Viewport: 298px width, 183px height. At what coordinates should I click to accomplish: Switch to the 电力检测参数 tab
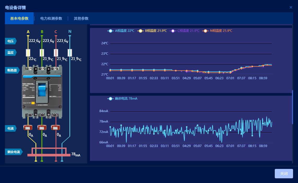51,19
